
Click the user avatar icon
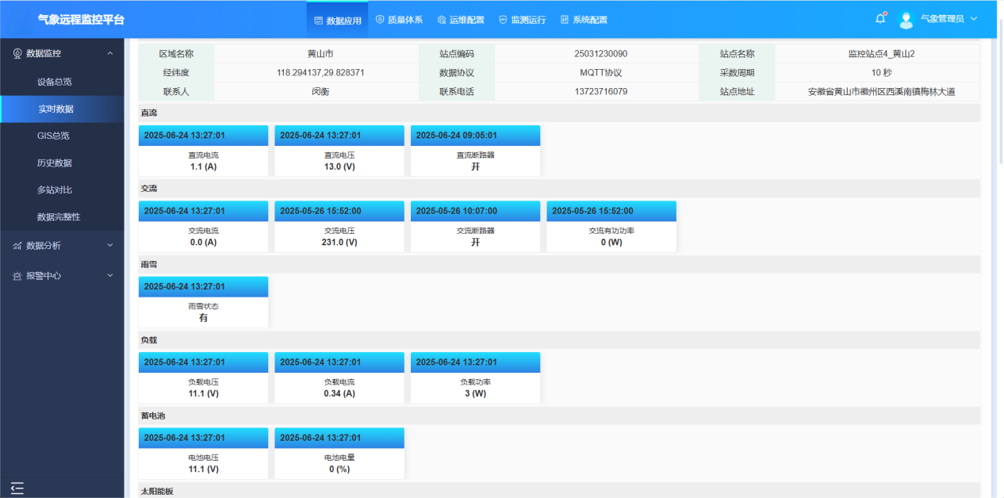906,19
